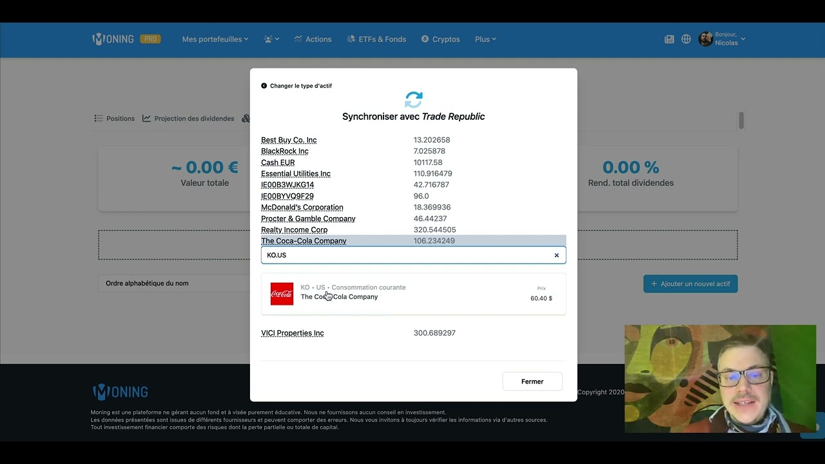825x464 pixels.
Task: Clear the KO.US search field
Action: [x=557, y=255]
